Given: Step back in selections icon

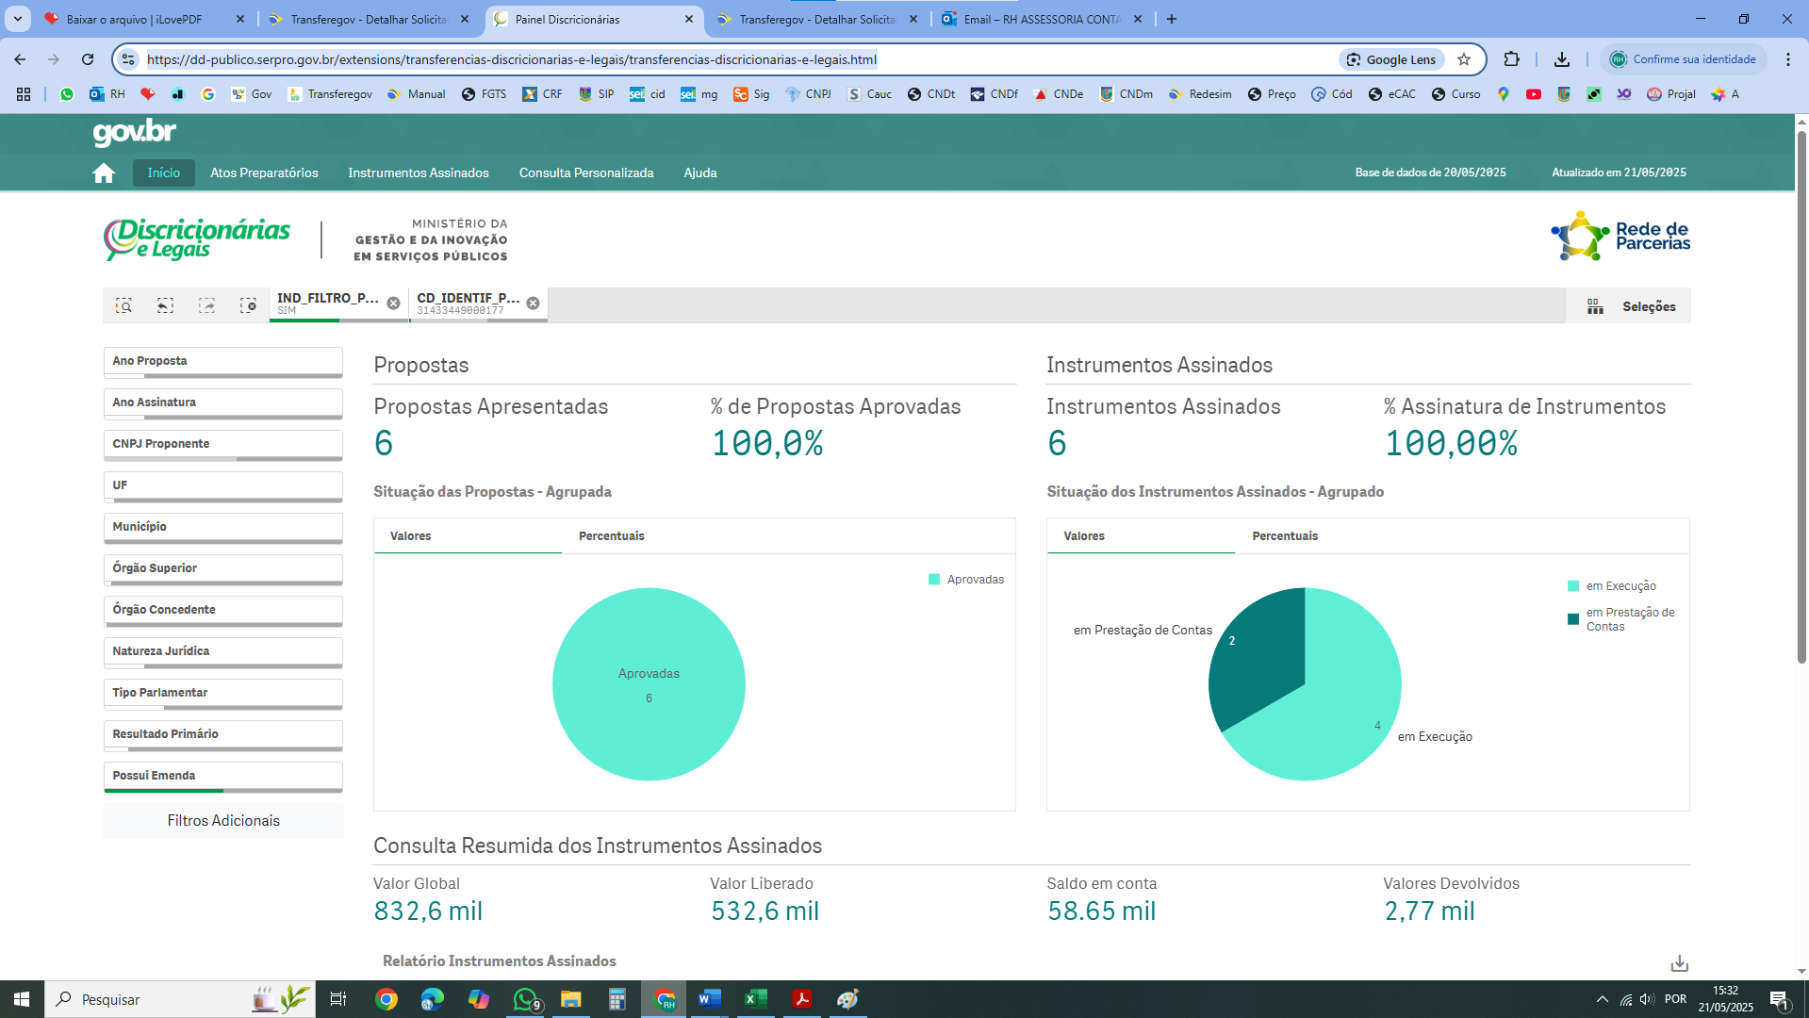Looking at the screenshot, I should click(165, 305).
